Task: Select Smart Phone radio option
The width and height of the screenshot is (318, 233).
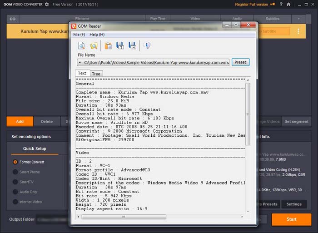Action: tap(15, 172)
